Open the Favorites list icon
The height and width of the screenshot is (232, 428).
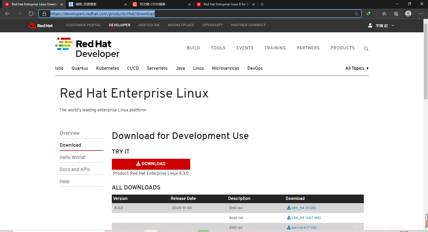tap(384, 14)
